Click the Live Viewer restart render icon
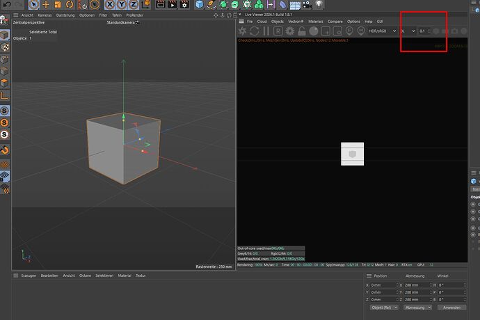This screenshot has height=320, width=480. 255,31
